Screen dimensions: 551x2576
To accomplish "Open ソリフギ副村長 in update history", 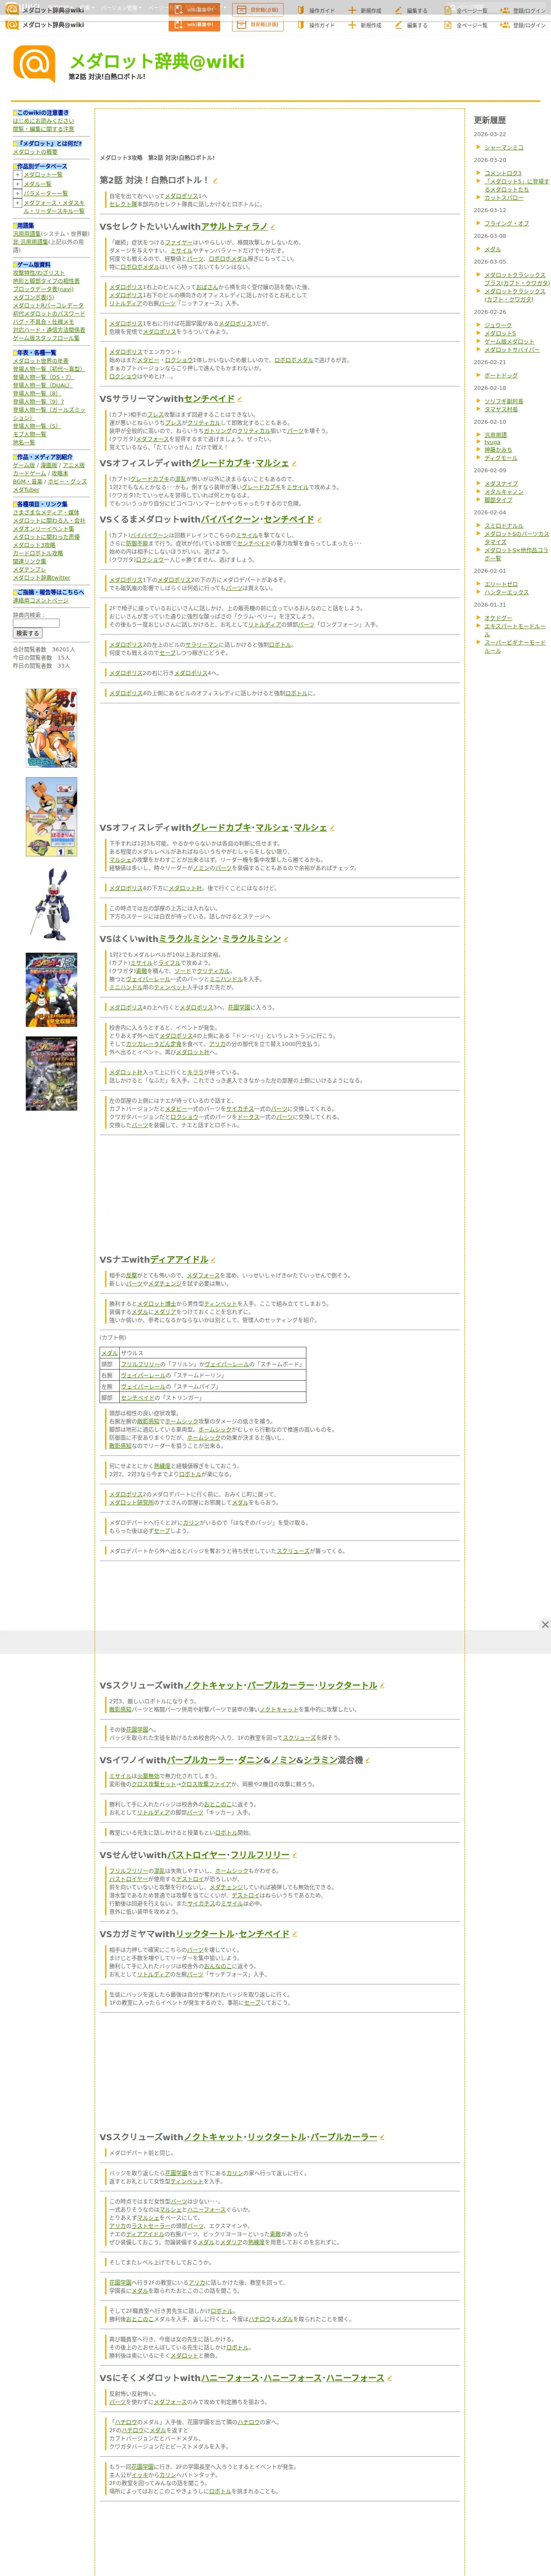I will click(x=504, y=401).
